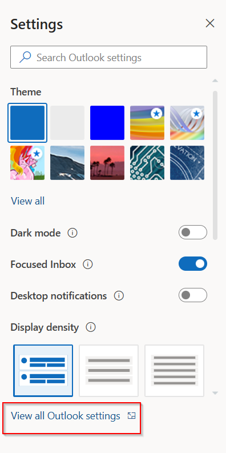Click the scroll up arrow of settings panel

point(215,81)
